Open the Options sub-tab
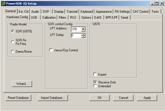This screenshot has height=111, width=165. click(x=86, y=18)
